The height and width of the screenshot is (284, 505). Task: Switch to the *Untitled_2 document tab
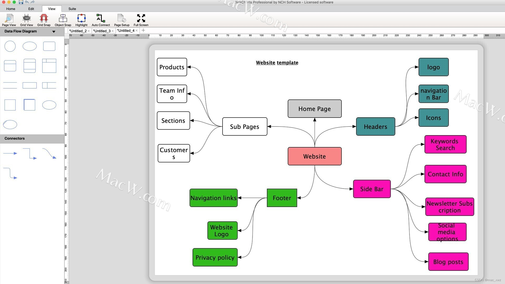pyautogui.click(x=78, y=31)
